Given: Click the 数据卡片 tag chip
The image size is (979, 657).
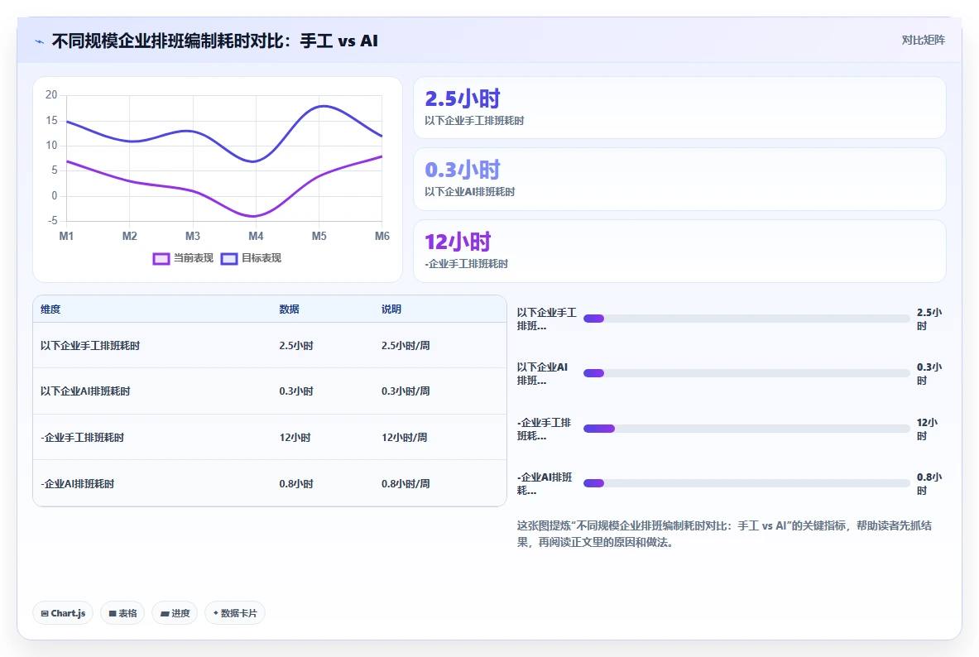Looking at the screenshot, I should (x=235, y=613).
